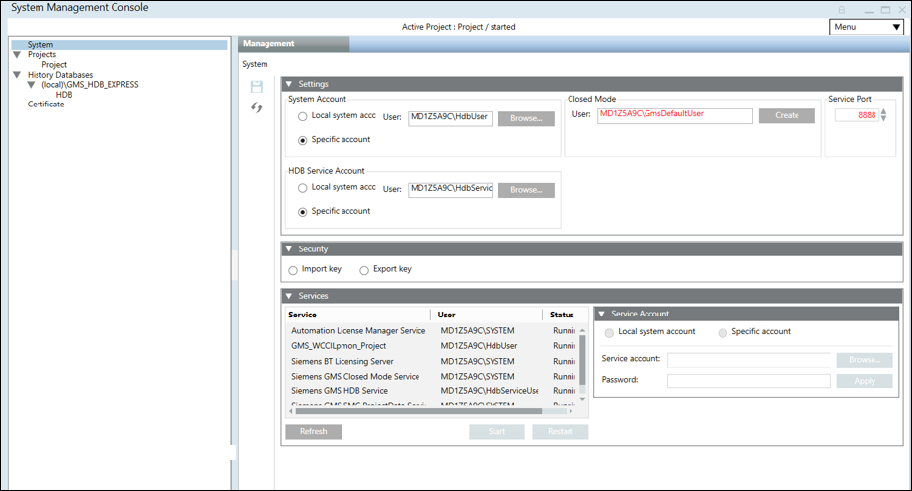This screenshot has width=912, height=491.
Task: Collapse the Security section
Action: click(x=290, y=249)
